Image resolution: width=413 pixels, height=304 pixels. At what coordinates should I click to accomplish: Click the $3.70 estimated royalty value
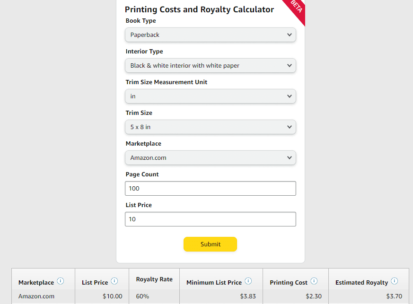(x=394, y=296)
